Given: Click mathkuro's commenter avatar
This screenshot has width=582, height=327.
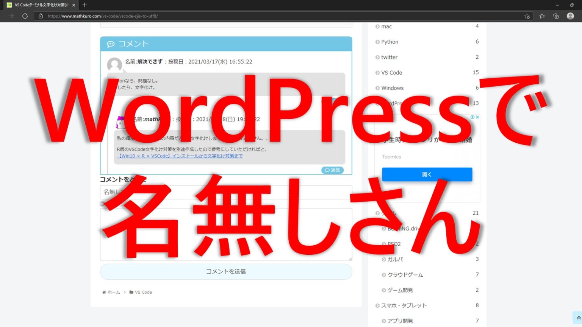Looking at the screenshot, I should 120,121.
